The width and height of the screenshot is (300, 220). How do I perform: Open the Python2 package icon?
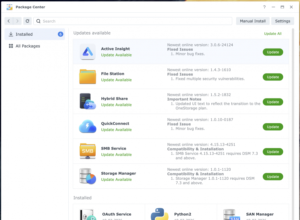[160, 214]
